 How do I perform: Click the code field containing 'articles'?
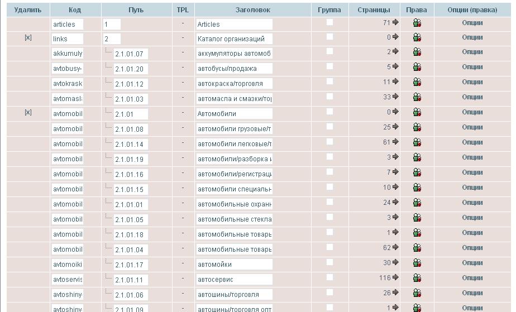point(67,25)
